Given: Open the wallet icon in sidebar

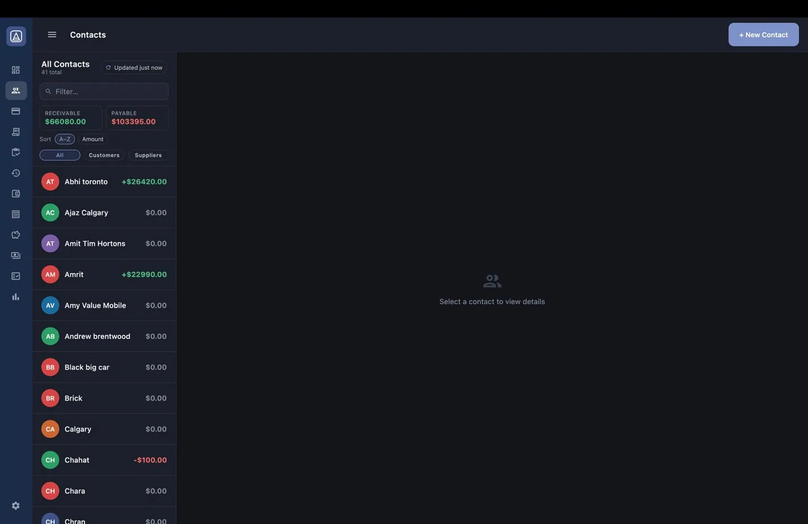Looking at the screenshot, I should click(16, 193).
